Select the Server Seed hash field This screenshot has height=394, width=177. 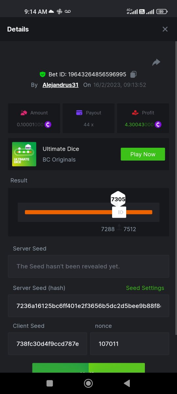click(x=88, y=306)
